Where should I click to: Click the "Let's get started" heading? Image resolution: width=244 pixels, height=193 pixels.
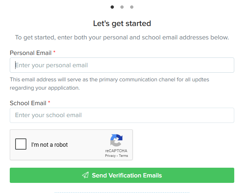pyautogui.click(x=122, y=23)
